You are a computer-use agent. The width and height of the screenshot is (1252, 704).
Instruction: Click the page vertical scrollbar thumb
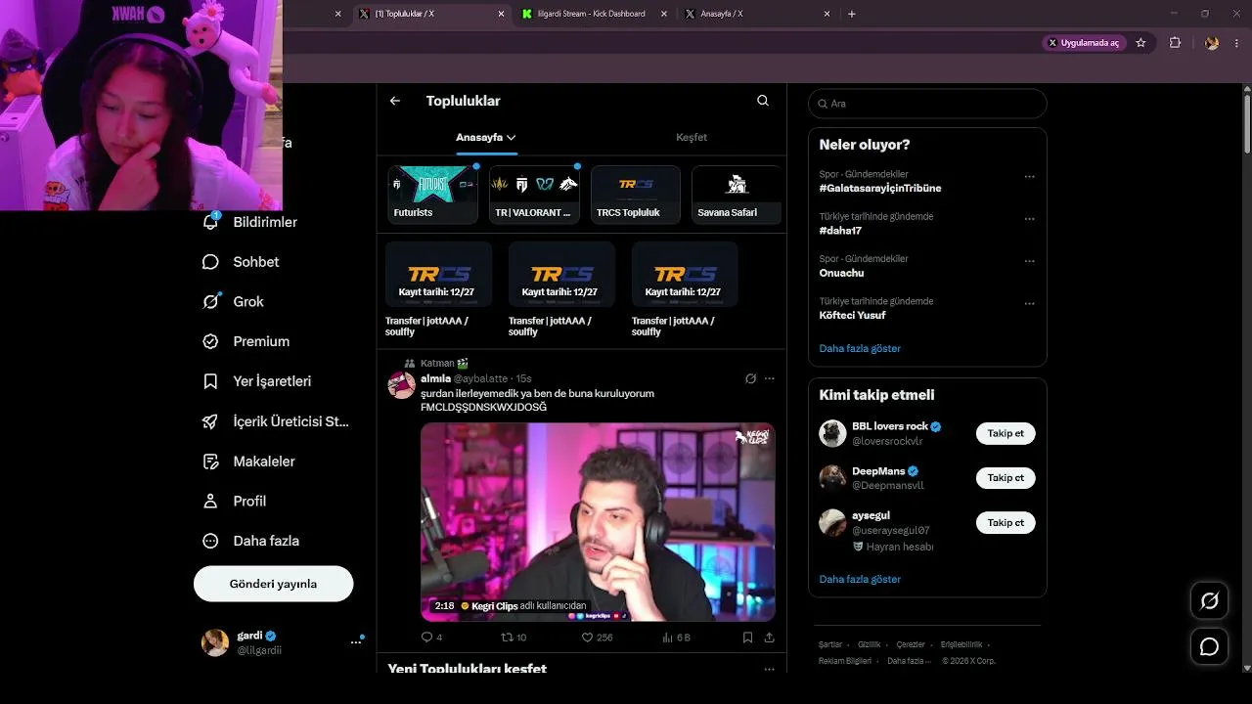(x=1246, y=124)
